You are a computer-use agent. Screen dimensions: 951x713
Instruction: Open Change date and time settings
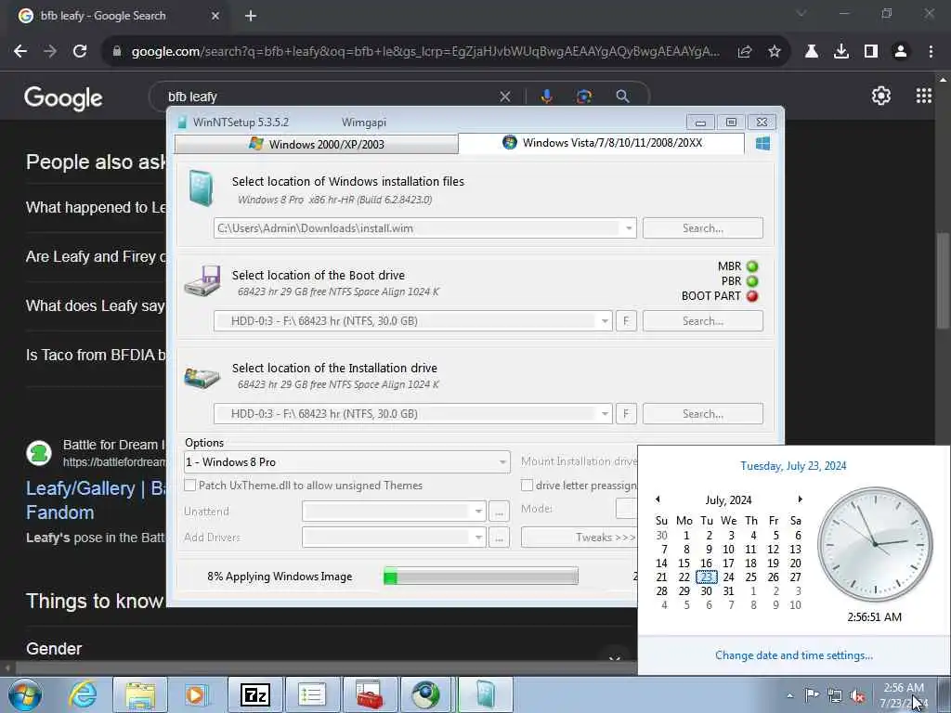click(794, 655)
